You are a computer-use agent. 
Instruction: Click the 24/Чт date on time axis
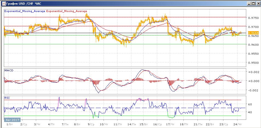point(239,124)
